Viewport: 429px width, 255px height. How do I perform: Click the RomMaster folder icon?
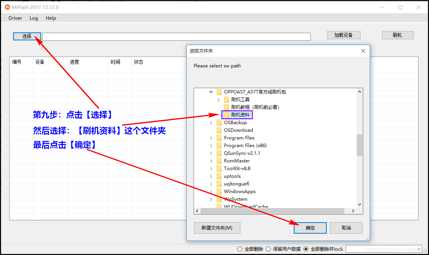tap(219, 161)
